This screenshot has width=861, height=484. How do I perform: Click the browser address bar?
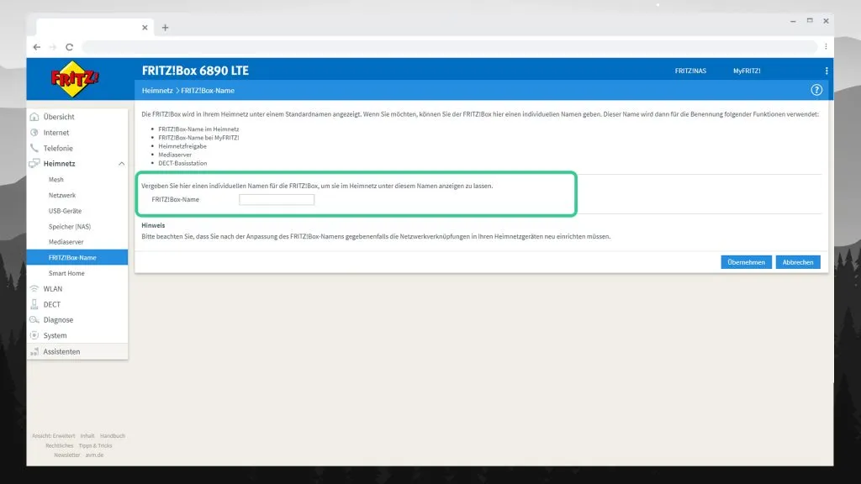point(449,47)
